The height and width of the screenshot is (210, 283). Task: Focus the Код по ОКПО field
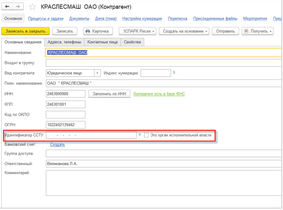coord(66,115)
